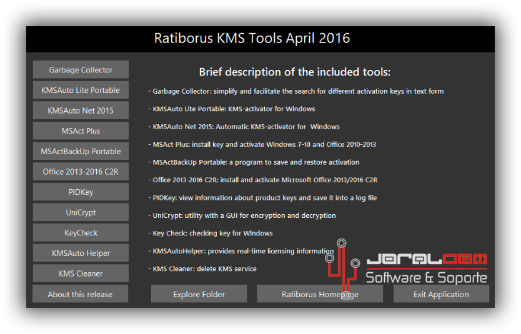
Task: Click the 'Office 2013-2016 C2R: install and activate' line
Action: coord(263,180)
